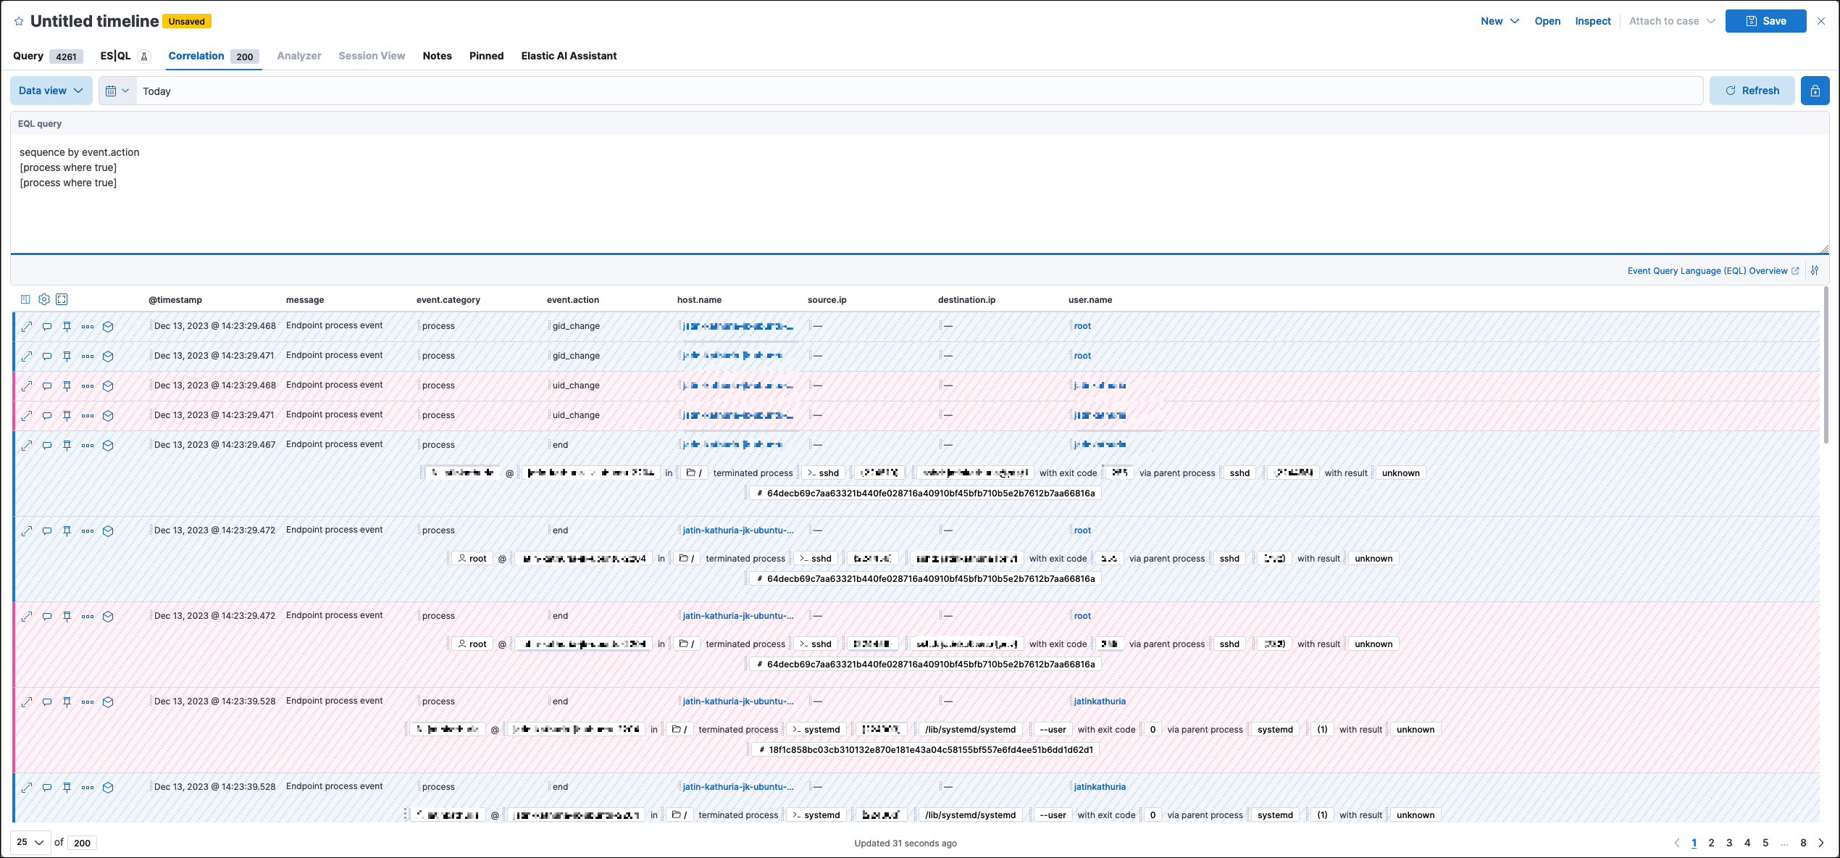Open the Elastic AI Assistant tab

[569, 55]
